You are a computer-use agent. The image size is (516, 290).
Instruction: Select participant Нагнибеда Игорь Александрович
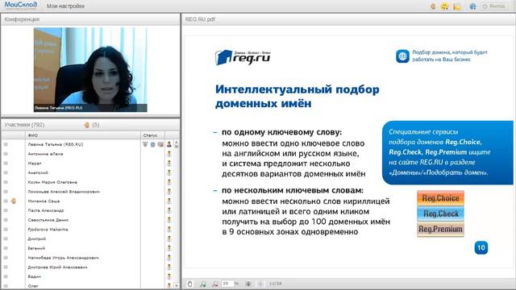point(64,258)
